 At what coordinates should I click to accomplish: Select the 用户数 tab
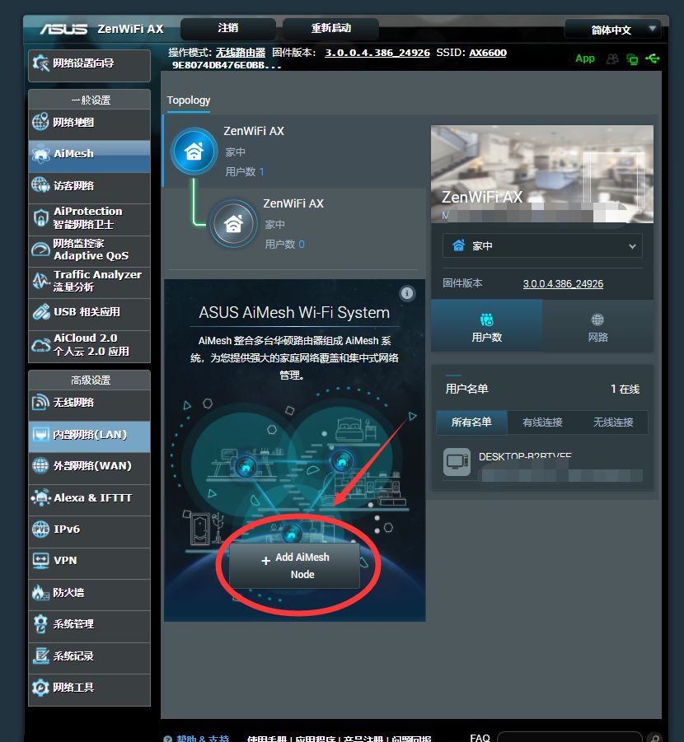487,326
